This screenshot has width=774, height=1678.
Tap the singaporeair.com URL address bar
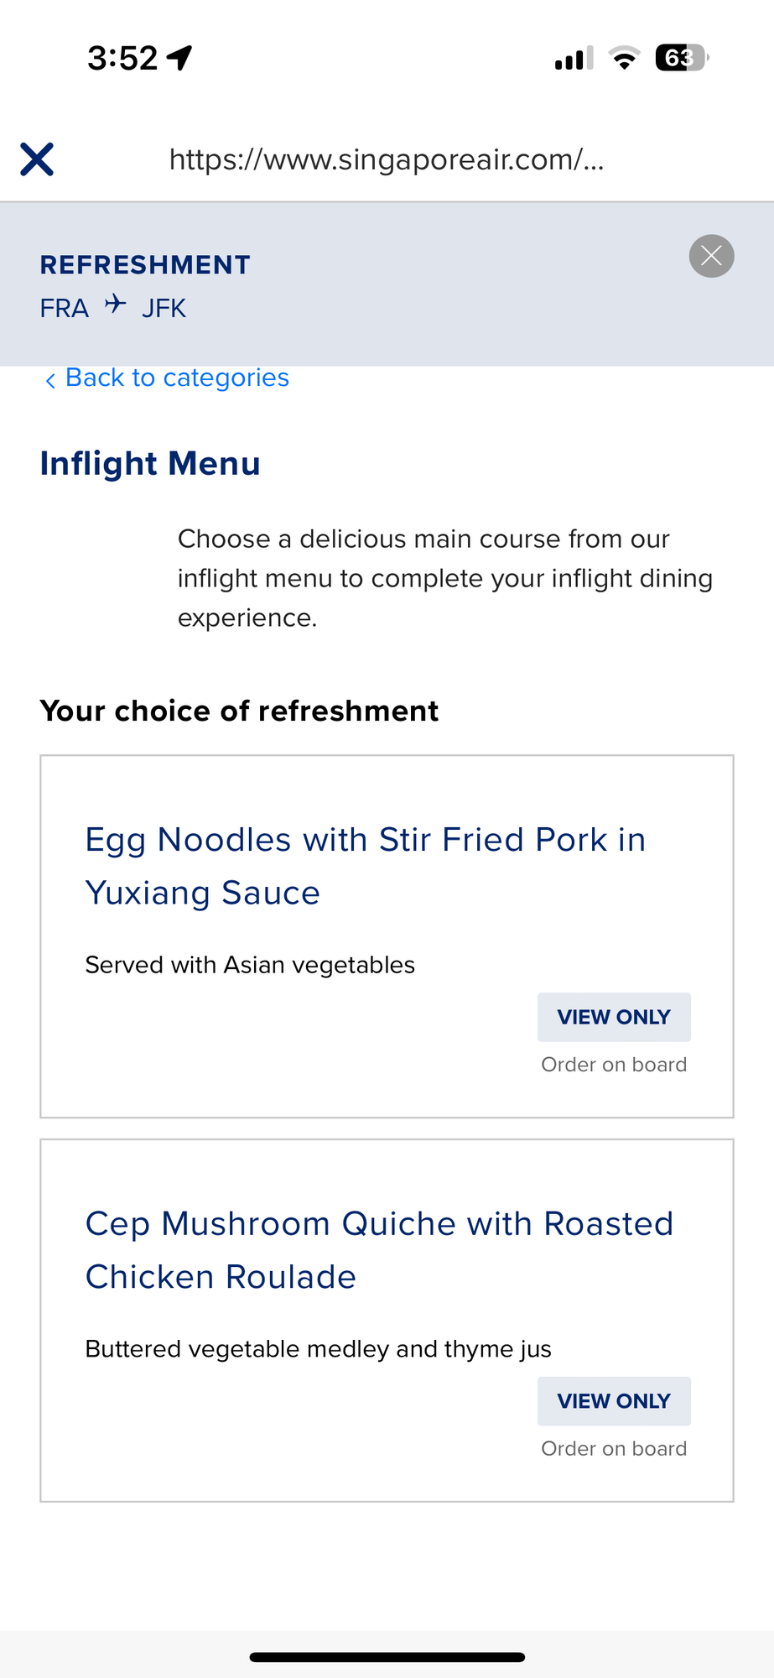(x=387, y=159)
